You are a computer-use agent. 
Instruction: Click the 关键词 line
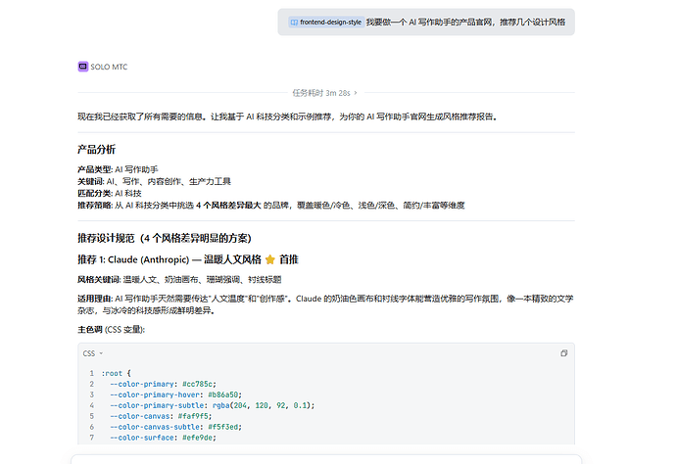coord(154,181)
